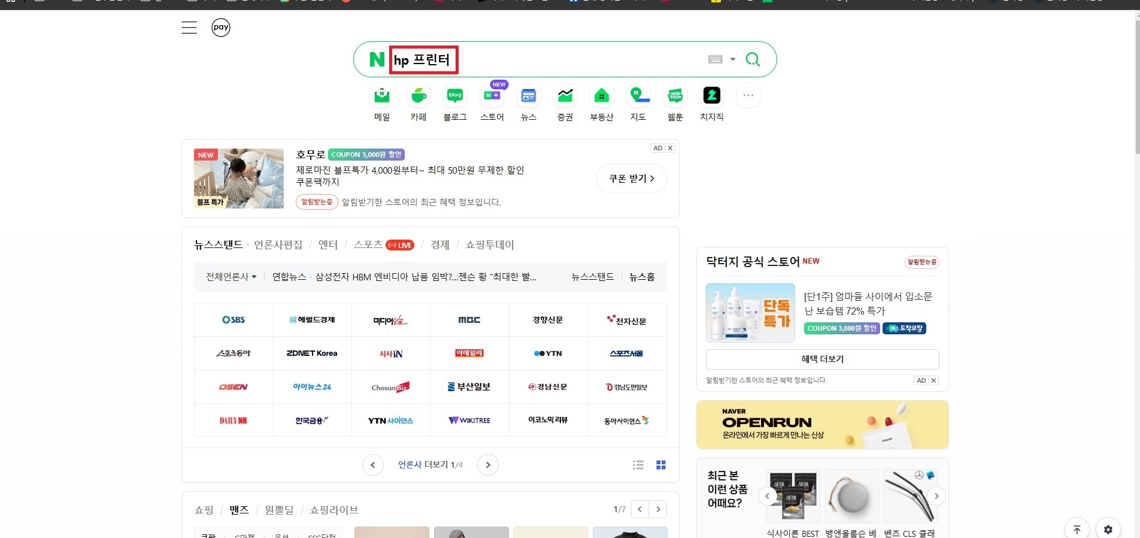Viewport: 1140px width, 538px height.
Task: Open SBS press logo
Action: tap(234, 320)
